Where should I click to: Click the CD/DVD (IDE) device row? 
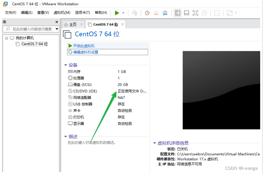[107, 91]
